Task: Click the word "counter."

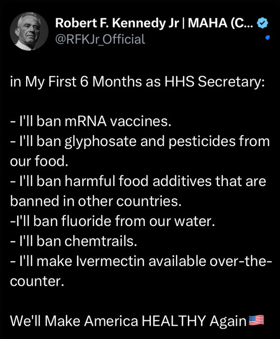Action: tap(37, 281)
